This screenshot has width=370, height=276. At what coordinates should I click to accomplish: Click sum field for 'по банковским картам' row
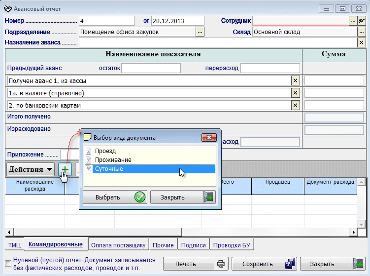[334, 105]
